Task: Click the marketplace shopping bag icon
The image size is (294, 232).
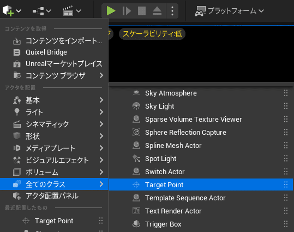Action: 17,64
